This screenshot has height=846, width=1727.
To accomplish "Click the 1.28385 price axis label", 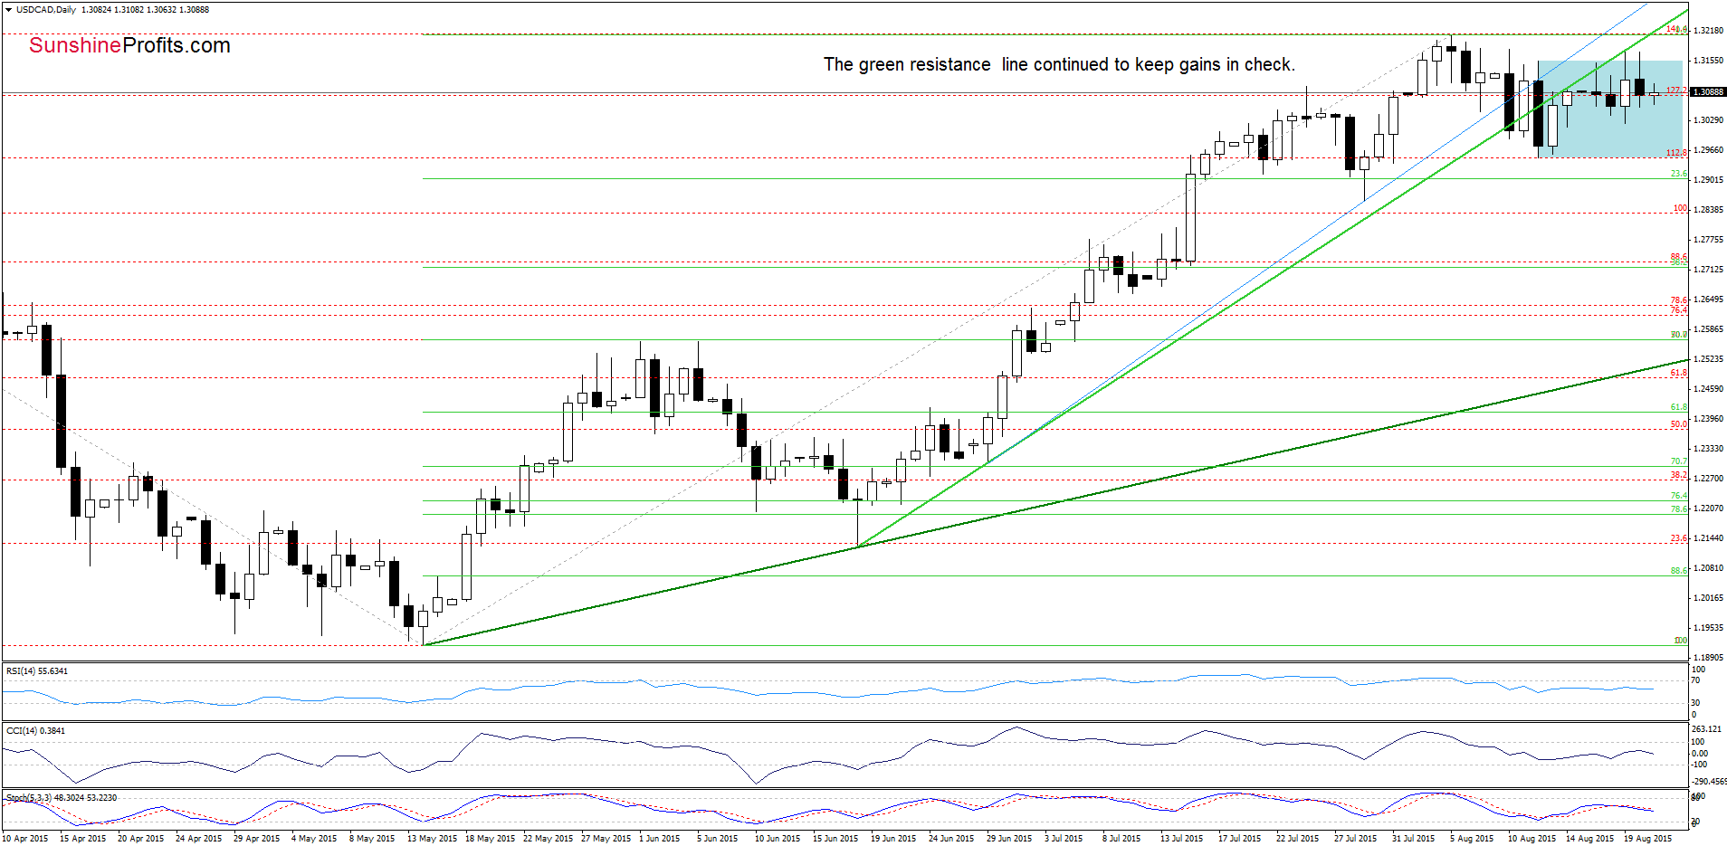I will pyautogui.click(x=1708, y=210).
